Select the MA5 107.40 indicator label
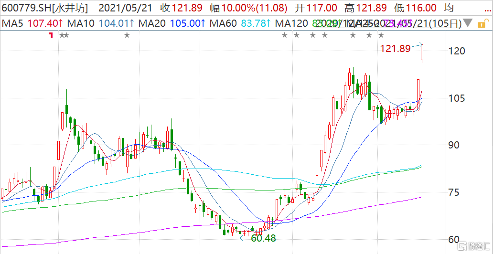 [x=32, y=23]
